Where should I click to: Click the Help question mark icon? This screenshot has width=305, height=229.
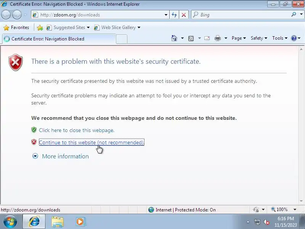[294, 38]
